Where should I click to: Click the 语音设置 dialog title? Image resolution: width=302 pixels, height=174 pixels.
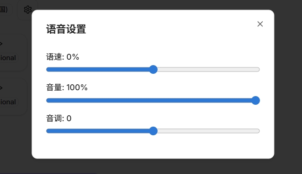point(66,29)
